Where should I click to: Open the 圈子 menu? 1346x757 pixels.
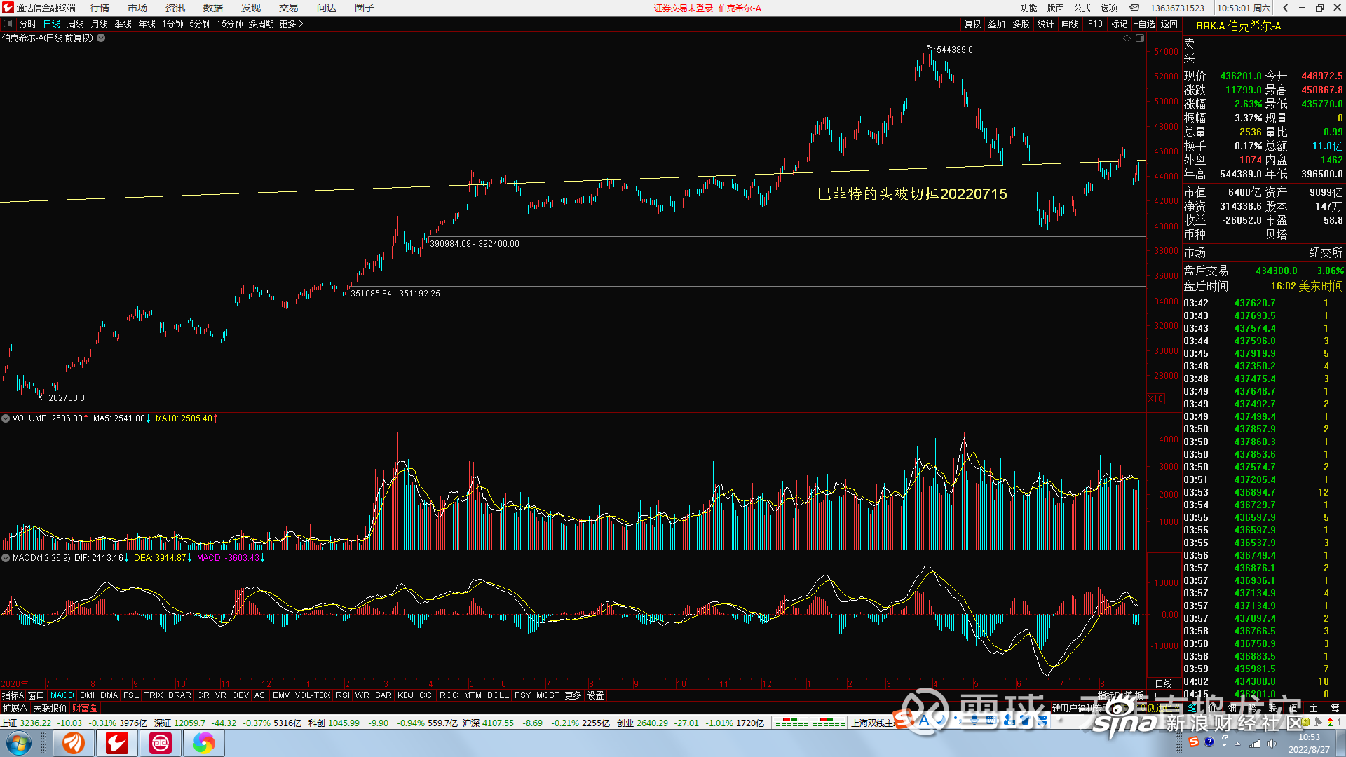pyautogui.click(x=365, y=8)
